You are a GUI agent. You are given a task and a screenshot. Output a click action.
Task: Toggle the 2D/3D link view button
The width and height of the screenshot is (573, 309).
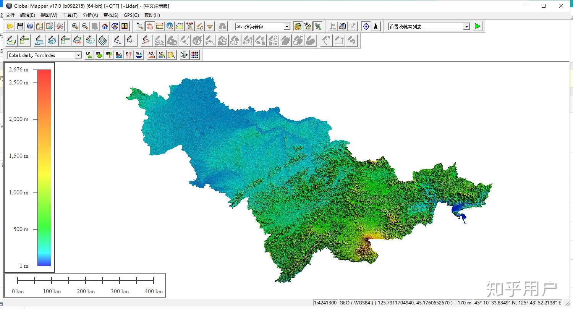pos(317,26)
